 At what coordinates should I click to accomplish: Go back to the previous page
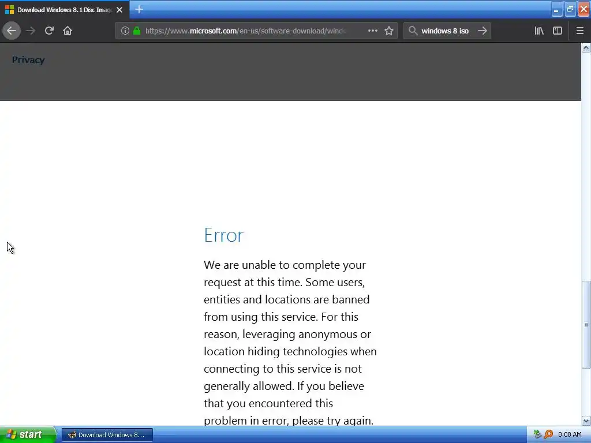pos(12,31)
